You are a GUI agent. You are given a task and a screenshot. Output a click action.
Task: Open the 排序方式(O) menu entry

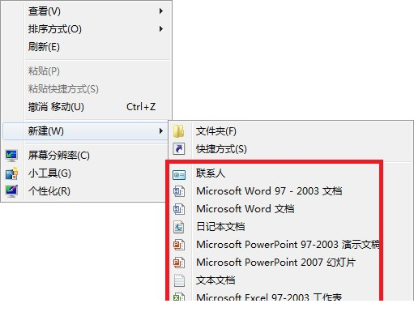click(87, 29)
